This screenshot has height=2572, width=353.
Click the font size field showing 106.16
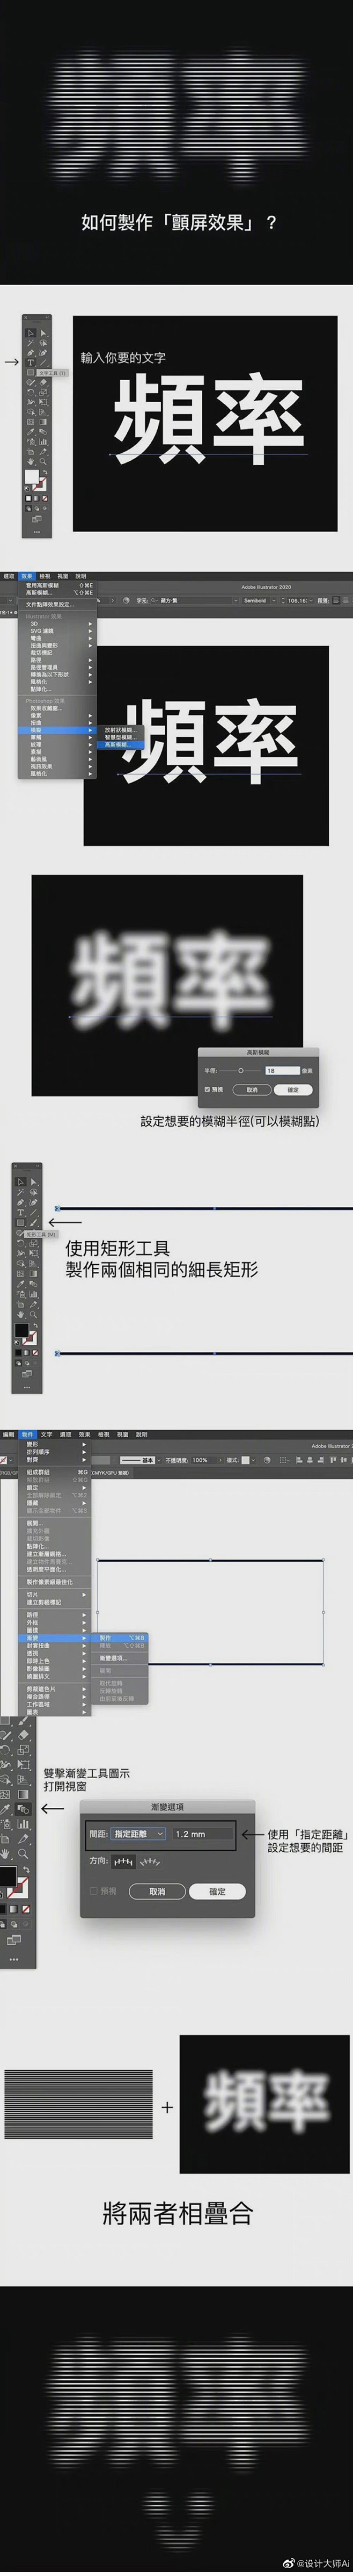click(298, 601)
